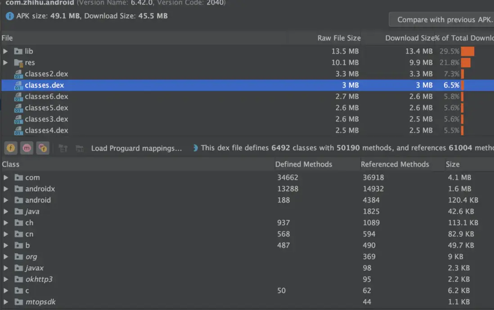Click the APK size info icon
This screenshot has height=310, width=494.
click(9, 16)
